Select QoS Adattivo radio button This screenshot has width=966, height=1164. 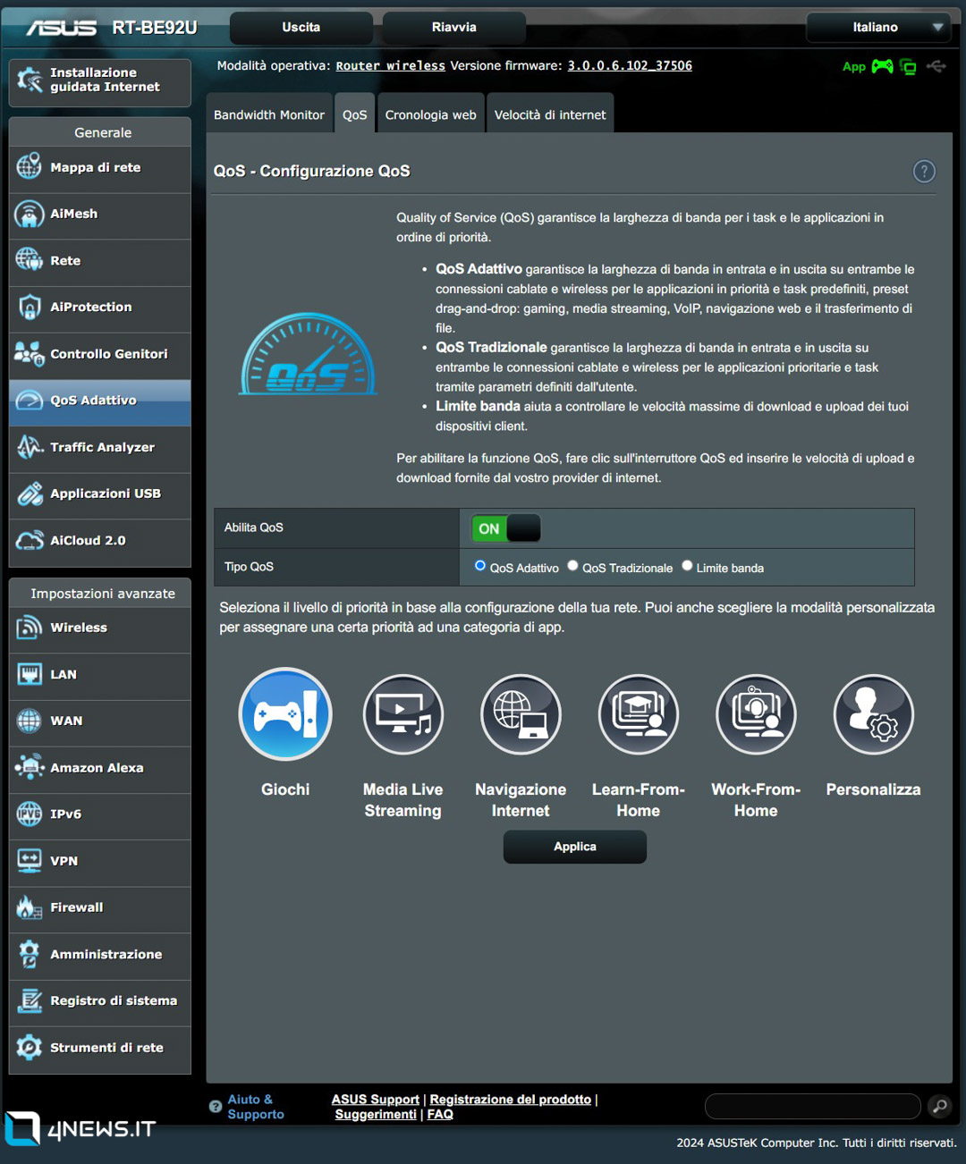(x=480, y=566)
